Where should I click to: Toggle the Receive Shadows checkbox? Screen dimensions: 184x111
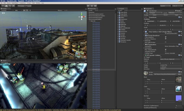pos(166,39)
